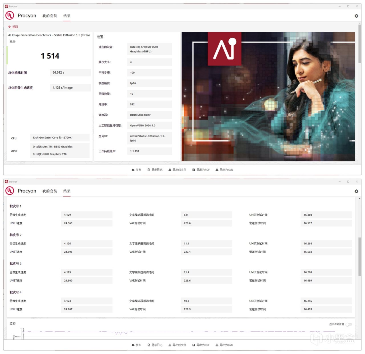Select the 工作负载版本 value 1.1.157

(x=149, y=151)
